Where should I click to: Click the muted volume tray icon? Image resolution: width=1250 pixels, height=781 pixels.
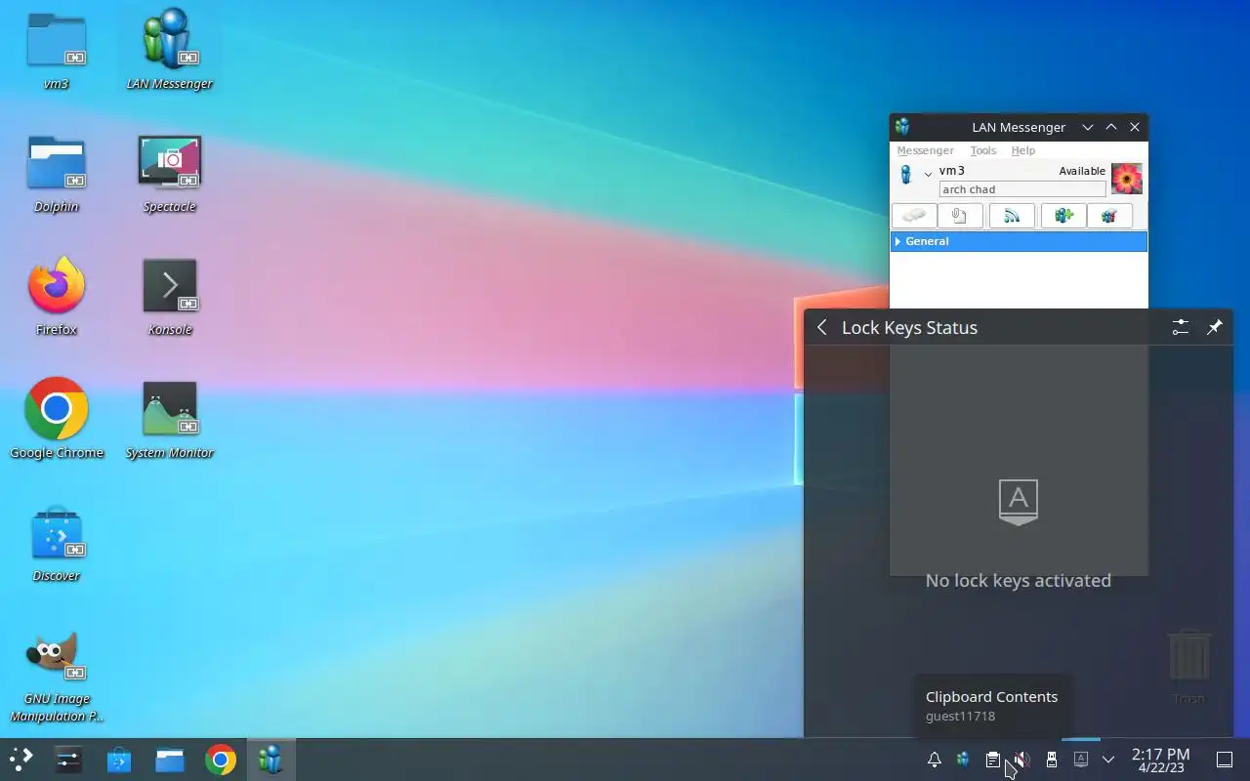1021,760
